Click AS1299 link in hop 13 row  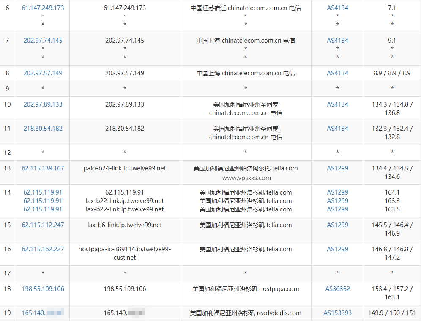click(337, 168)
